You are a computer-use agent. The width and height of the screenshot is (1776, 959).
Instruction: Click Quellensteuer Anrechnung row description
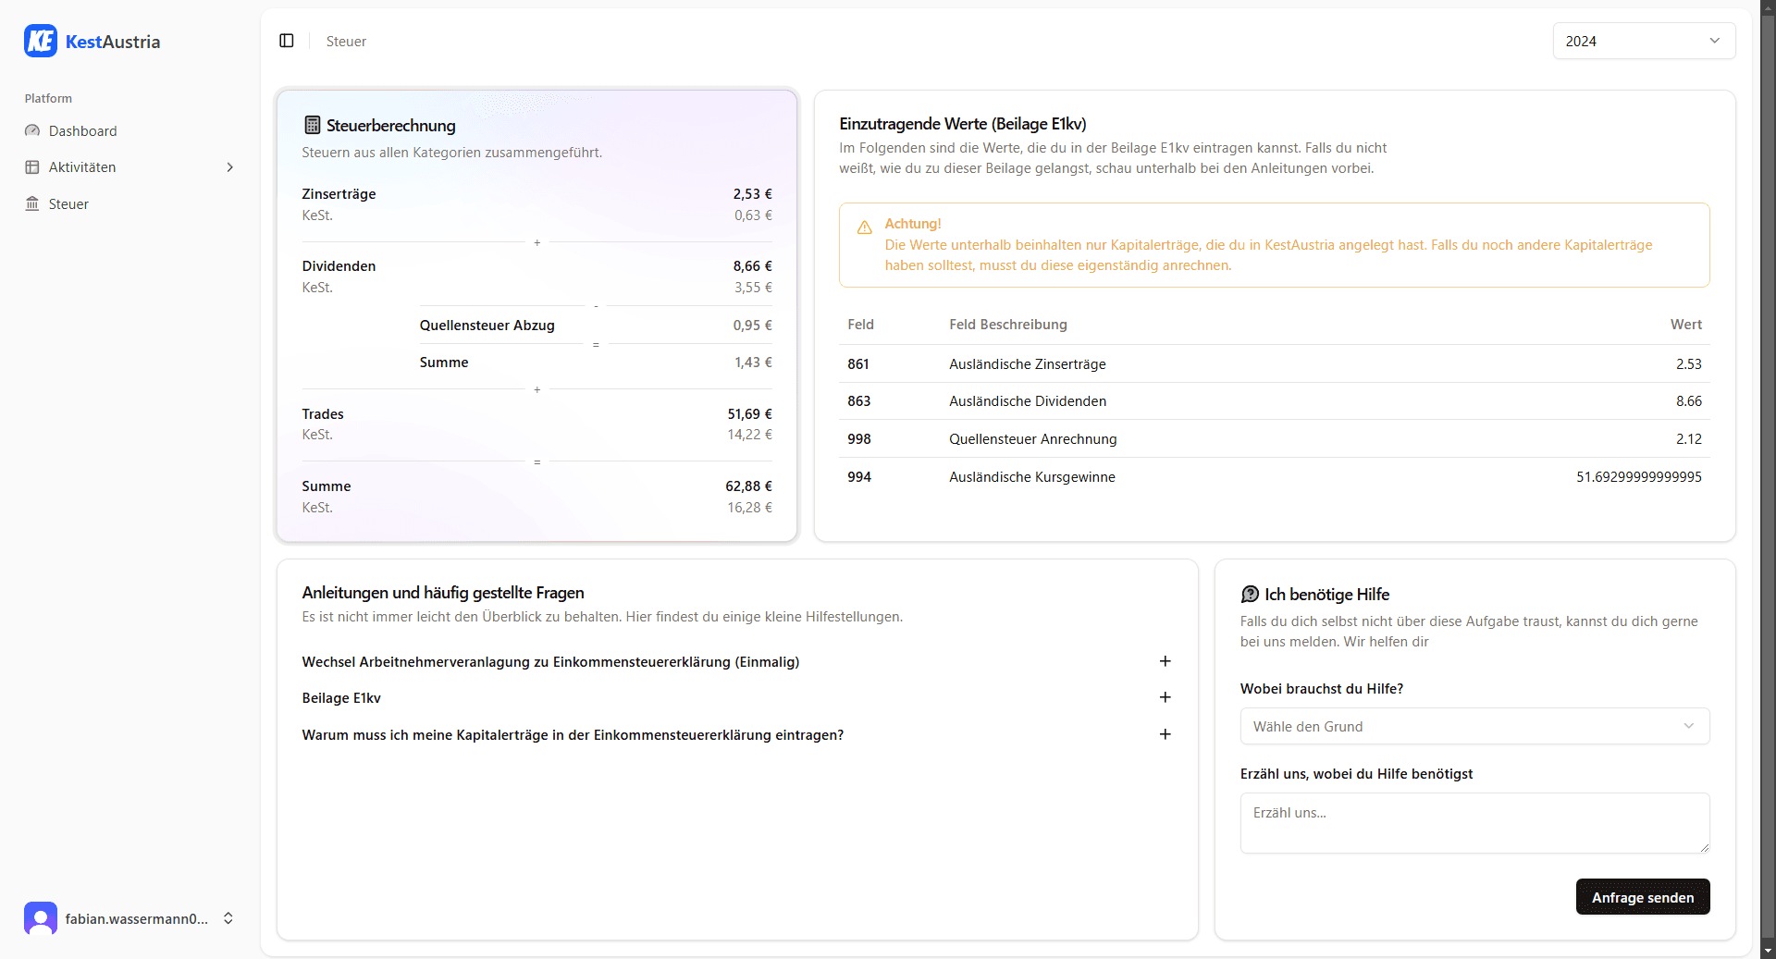(1033, 439)
